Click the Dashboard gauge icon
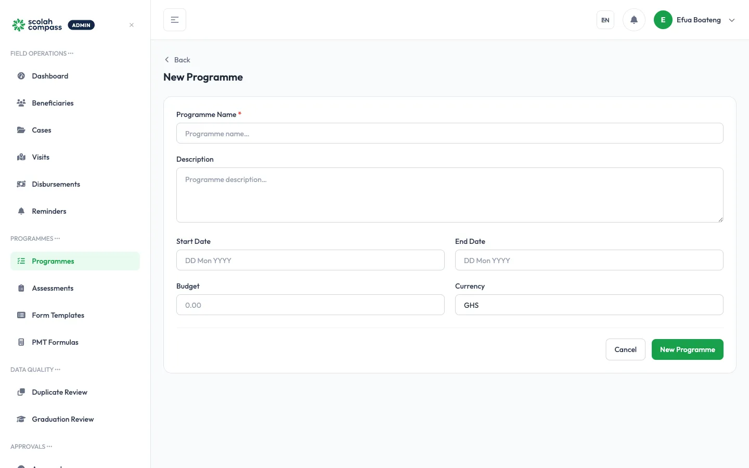The width and height of the screenshot is (749, 468). click(x=21, y=76)
